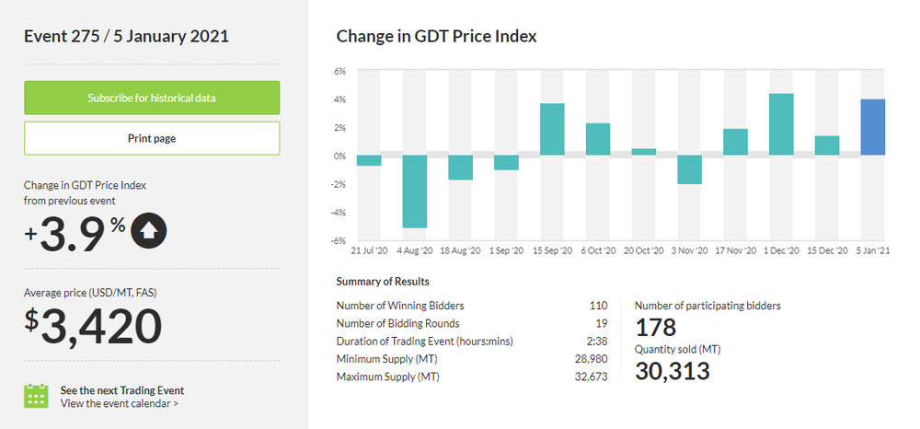Click the blue 5 Jan '21 bar
The width and height of the screenshot is (920, 429).
coord(872,127)
